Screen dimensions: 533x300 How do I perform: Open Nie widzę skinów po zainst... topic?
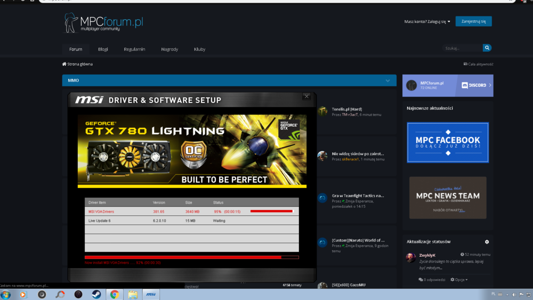click(x=358, y=153)
